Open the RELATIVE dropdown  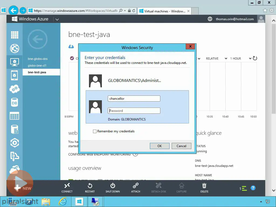click(x=216, y=58)
